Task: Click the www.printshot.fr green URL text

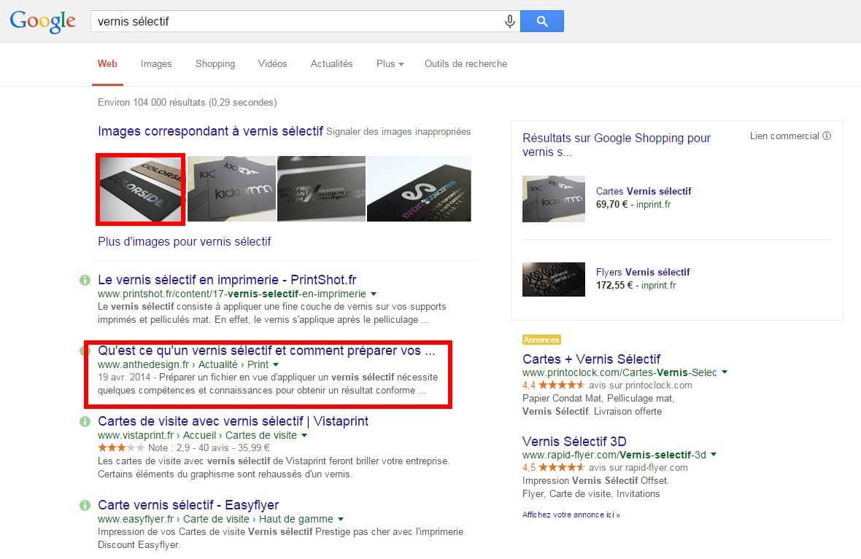Action: coord(232,294)
